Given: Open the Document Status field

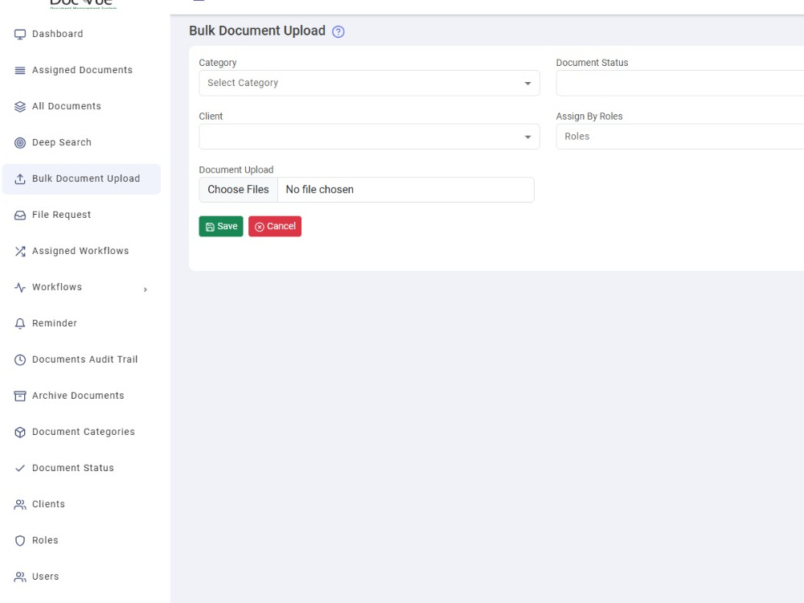Looking at the screenshot, I should pyautogui.click(x=680, y=83).
